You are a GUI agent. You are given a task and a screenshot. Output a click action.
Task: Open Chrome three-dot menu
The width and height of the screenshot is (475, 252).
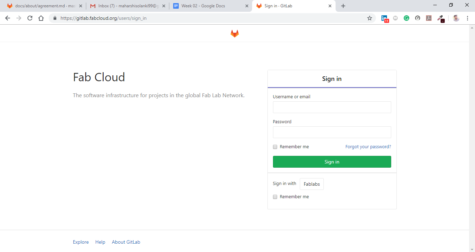click(x=467, y=18)
